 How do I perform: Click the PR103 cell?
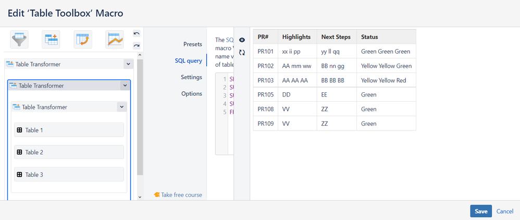click(x=266, y=80)
